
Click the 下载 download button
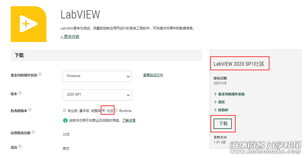click(x=223, y=124)
